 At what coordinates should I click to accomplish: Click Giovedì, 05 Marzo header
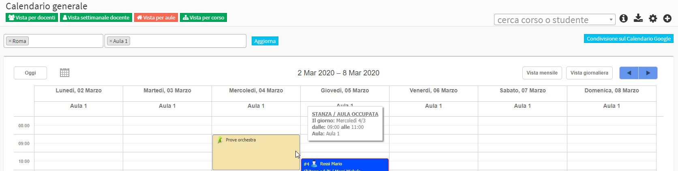pos(345,90)
